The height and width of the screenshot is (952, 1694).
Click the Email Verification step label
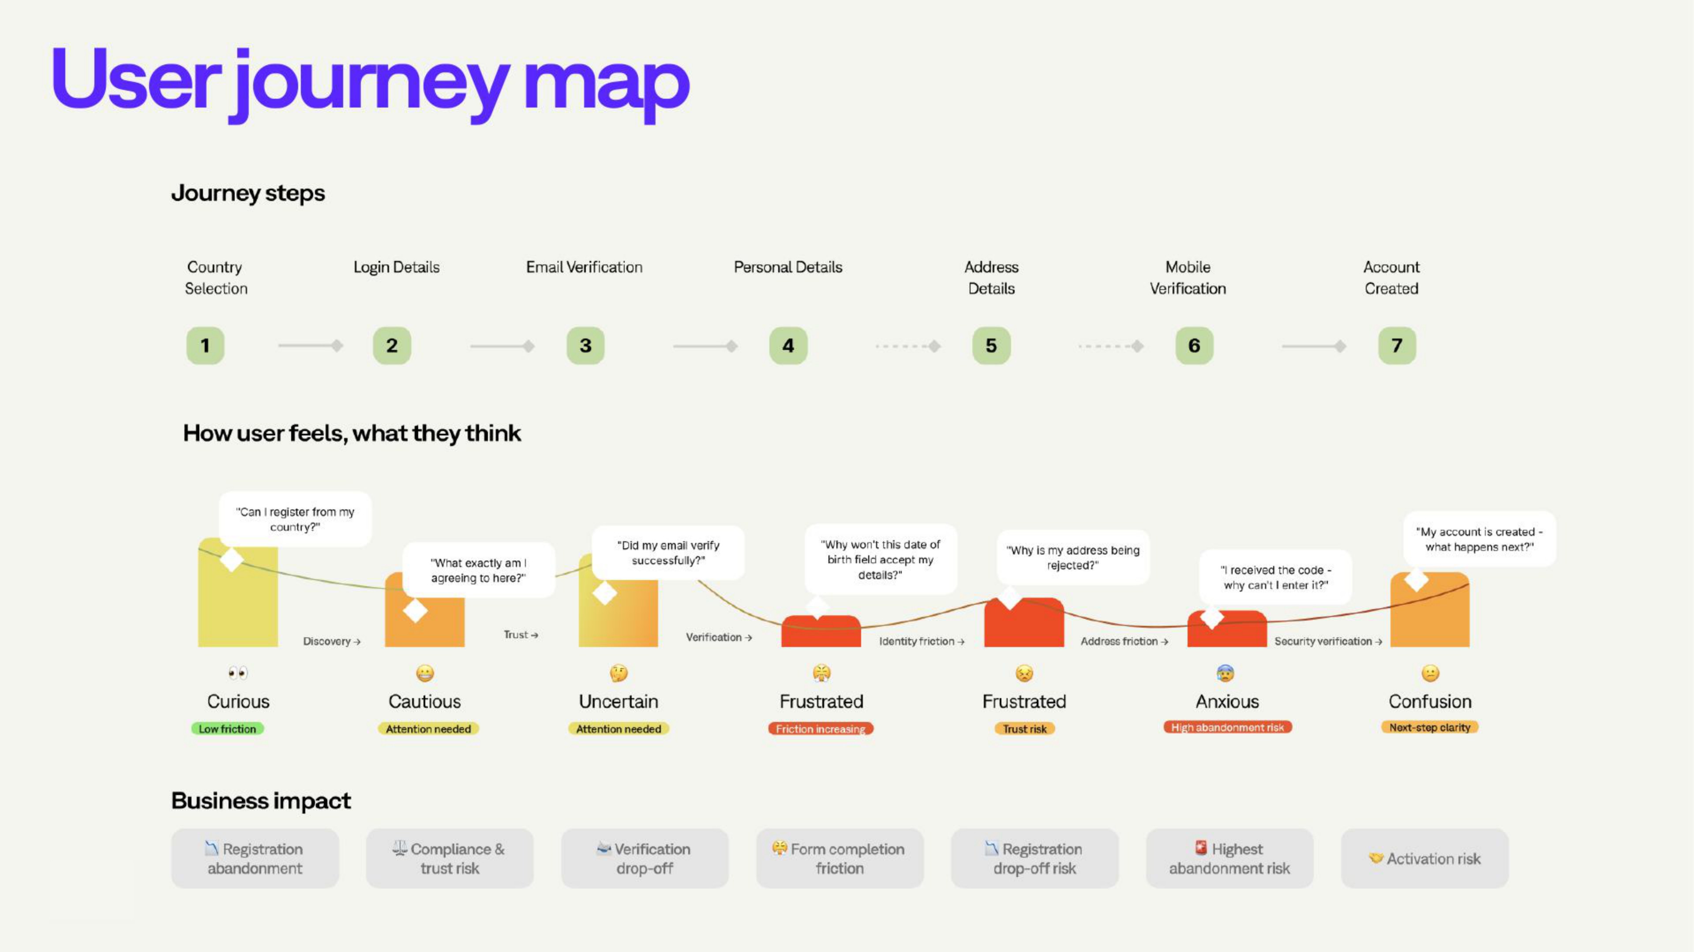click(x=584, y=268)
